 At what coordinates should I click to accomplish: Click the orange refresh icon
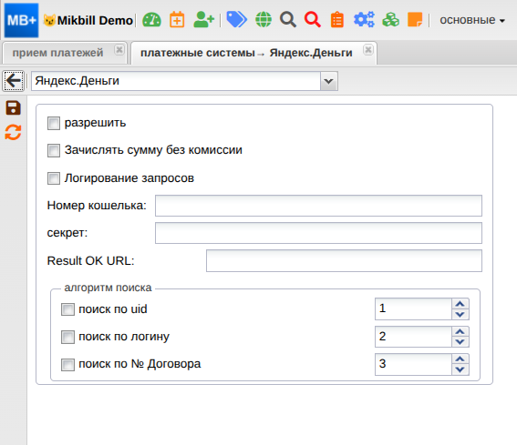(13, 132)
